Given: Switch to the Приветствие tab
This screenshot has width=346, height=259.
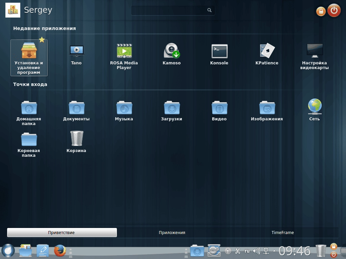Looking at the screenshot, I should (62, 233).
